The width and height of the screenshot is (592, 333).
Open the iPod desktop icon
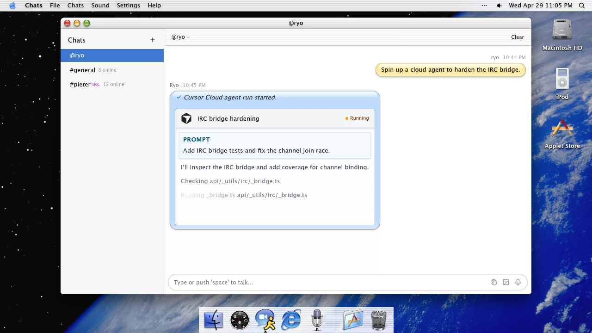tap(562, 84)
